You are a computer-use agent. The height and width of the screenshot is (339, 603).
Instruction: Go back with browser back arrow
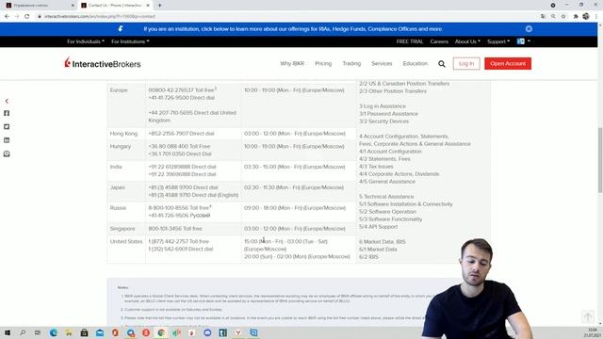tap(7, 17)
